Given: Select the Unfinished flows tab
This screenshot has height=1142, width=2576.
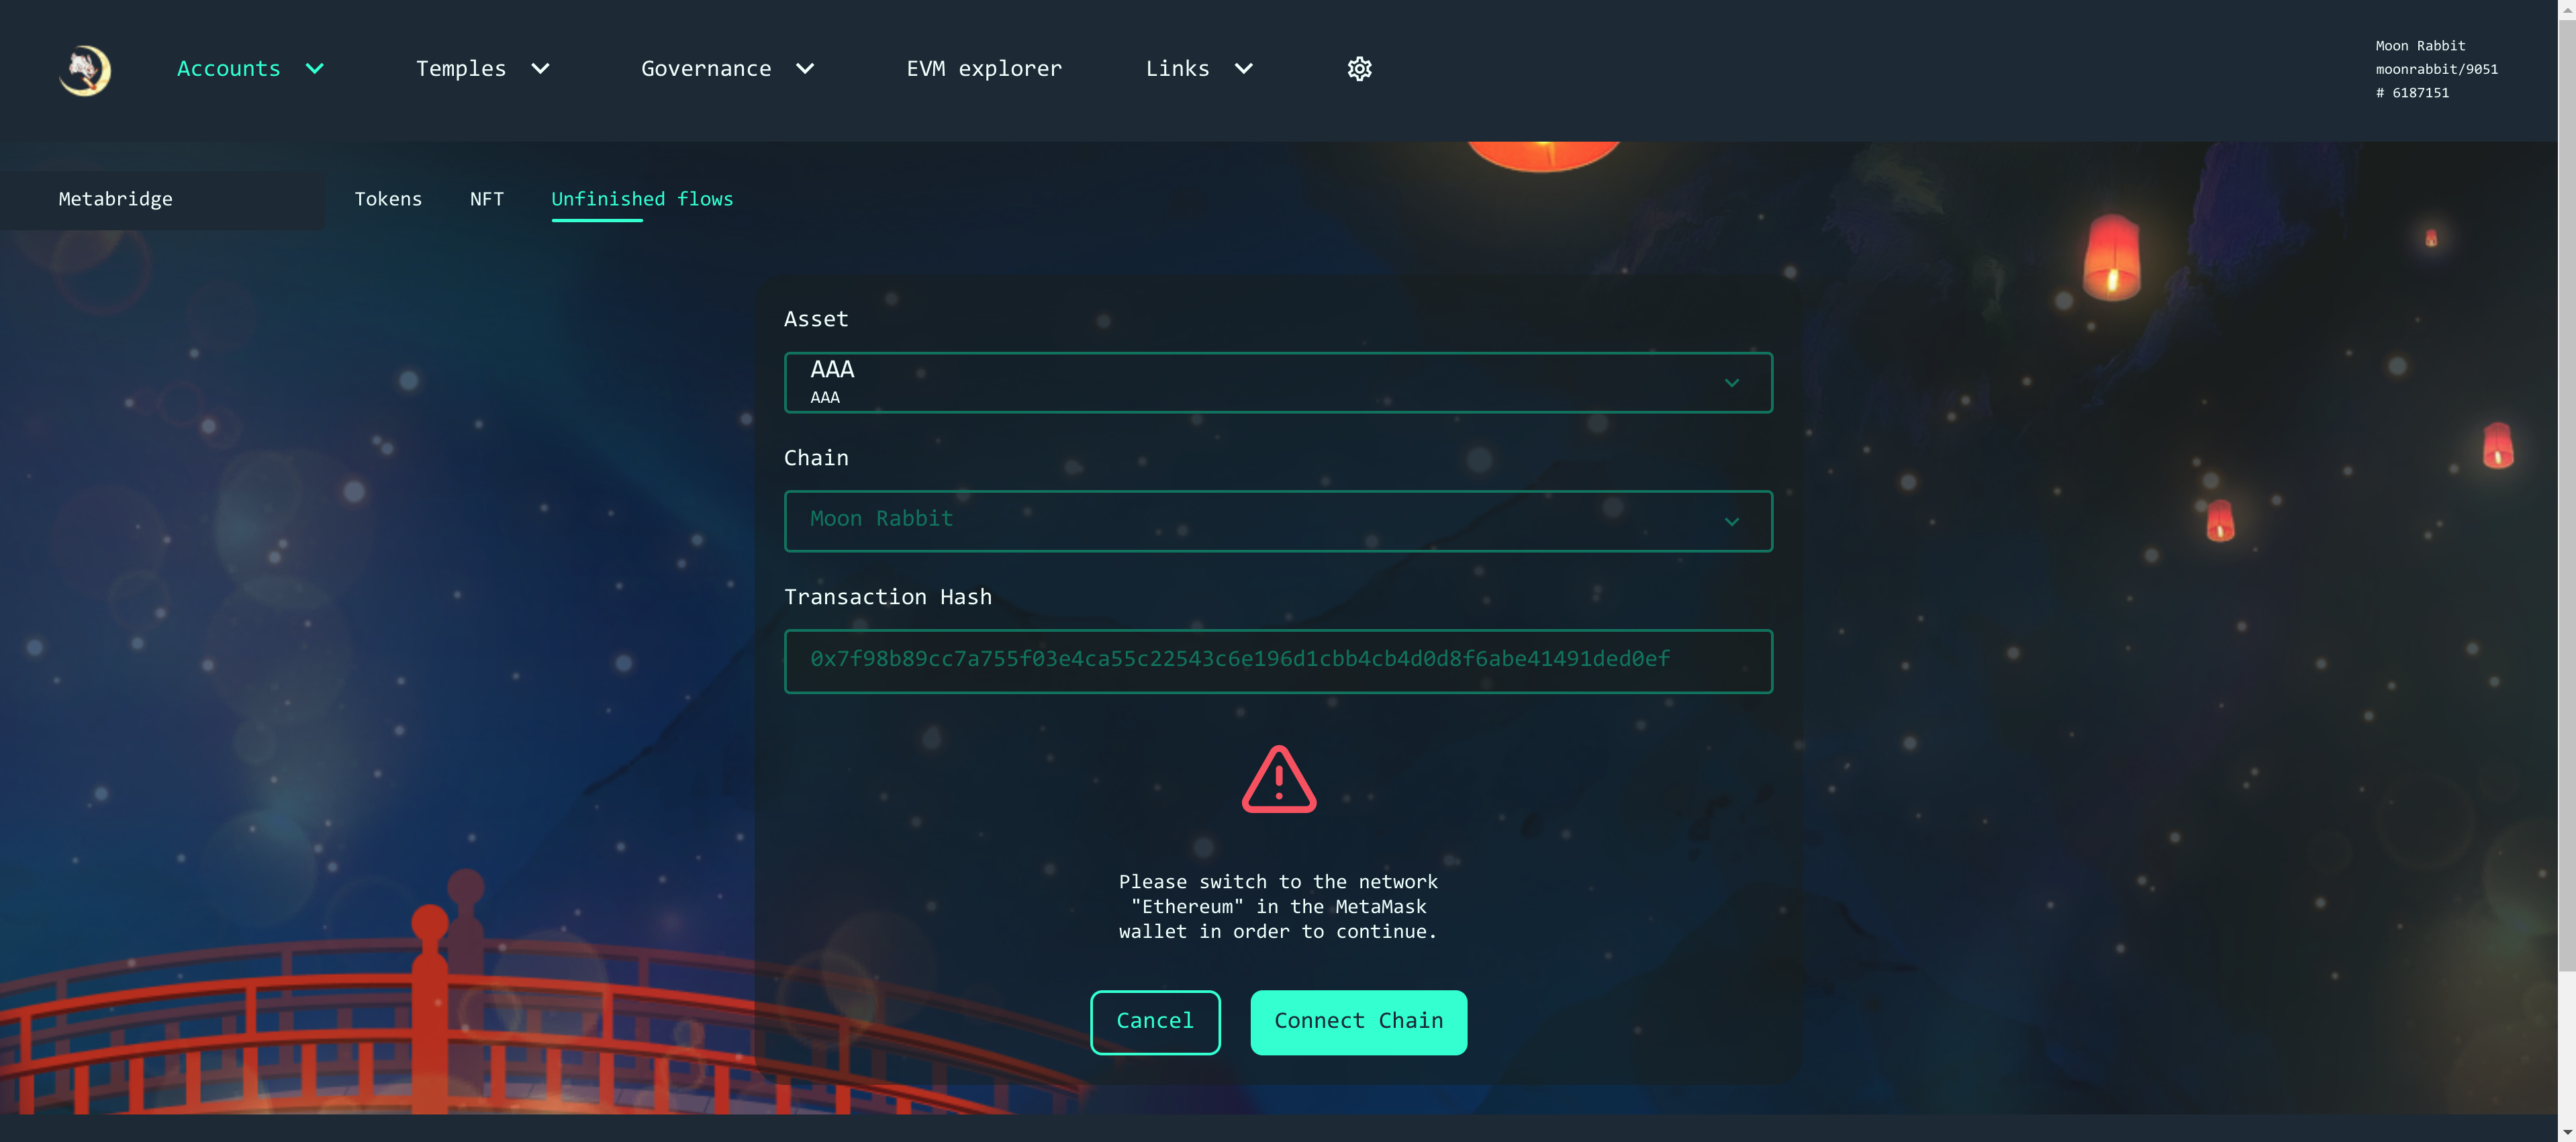Looking at the screenshot, I should [x=642, y=199].
